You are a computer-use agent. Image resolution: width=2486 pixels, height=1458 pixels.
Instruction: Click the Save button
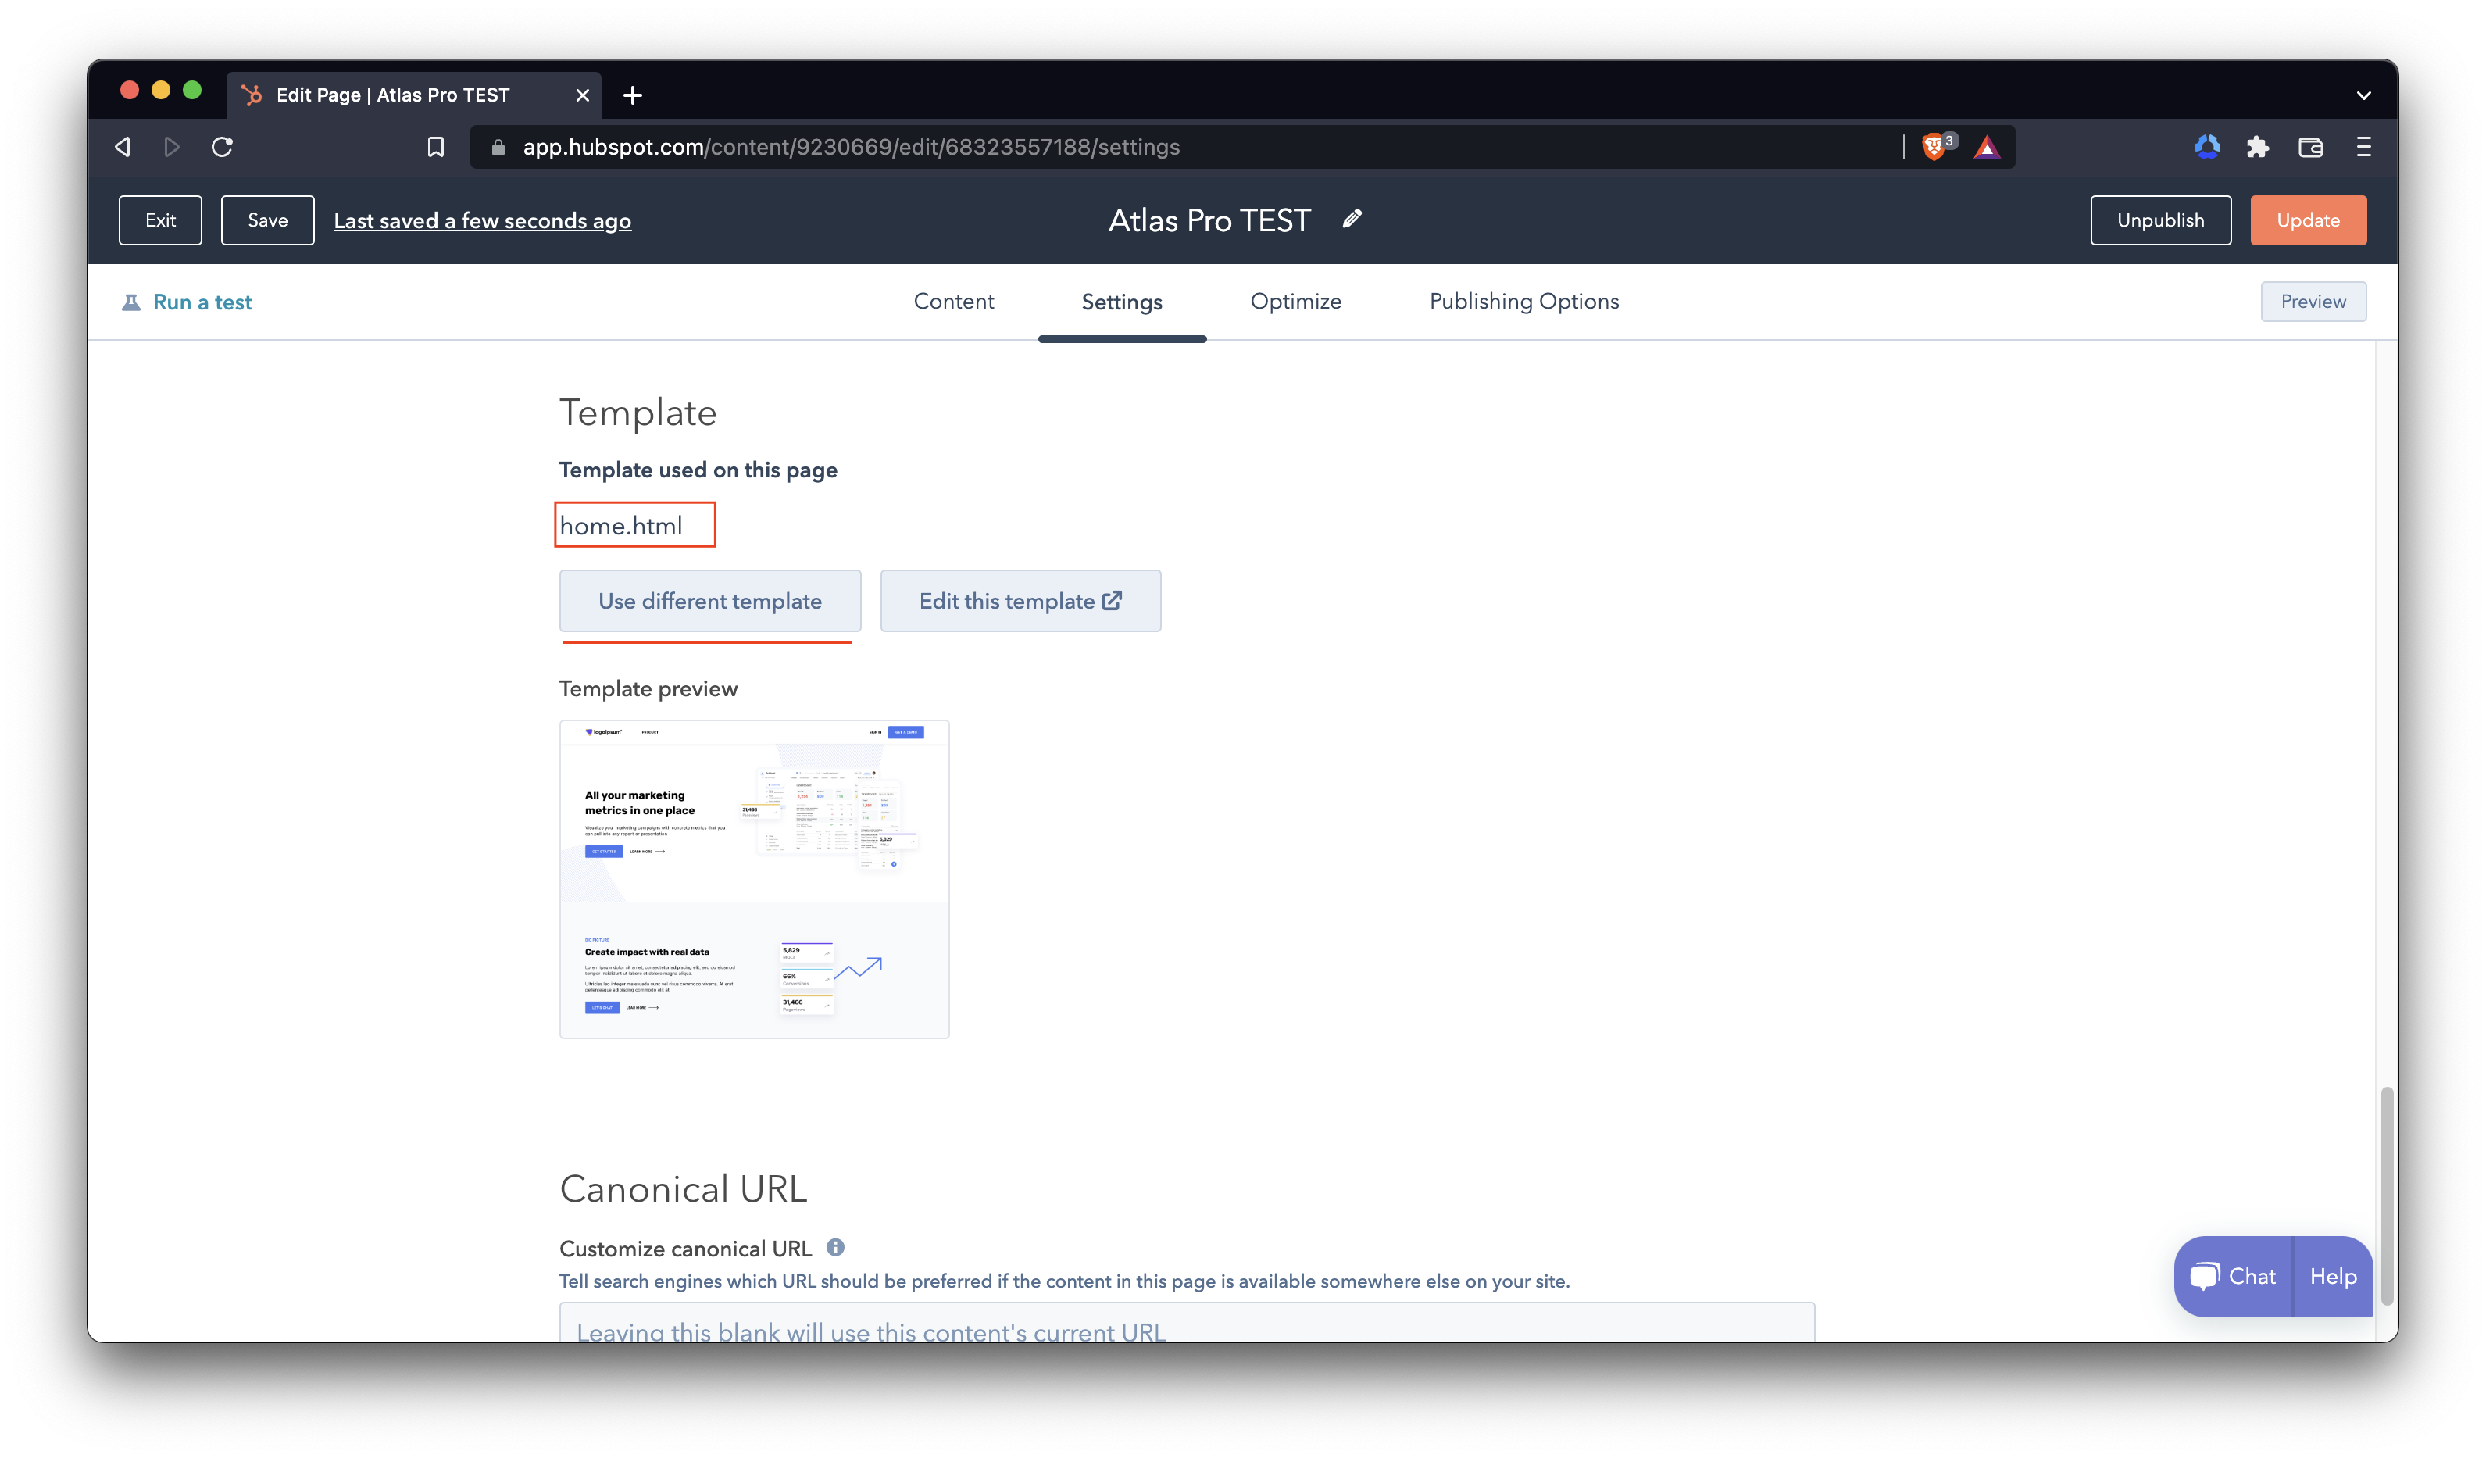tap(267, 220)
